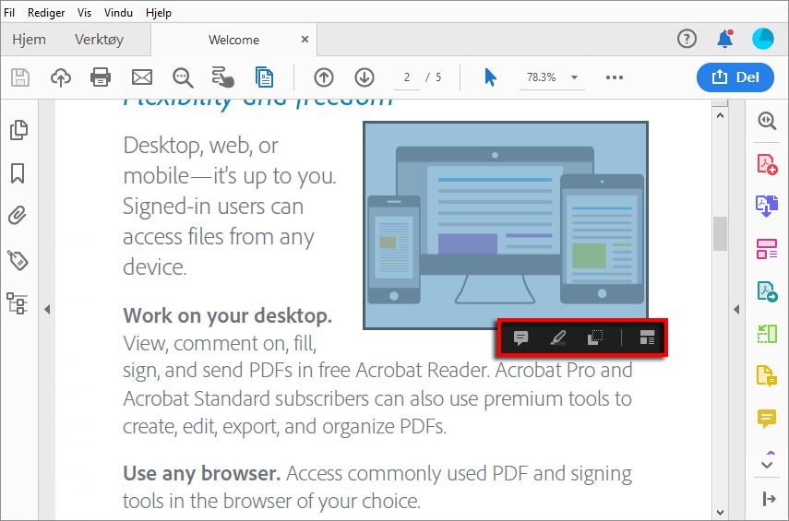This screenshot has height=521, width=789.
Task: Open the Hjelp menu
Action: [159, 13]
